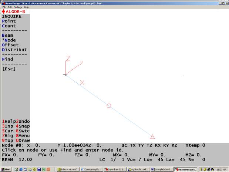Click the 'MX= 0.' moment value
The height and width of the screenshot is (172, 229).
point(121,155)
